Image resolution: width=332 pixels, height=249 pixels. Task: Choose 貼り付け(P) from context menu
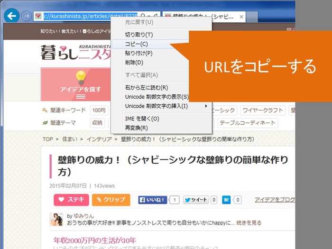tap(138, 53)
